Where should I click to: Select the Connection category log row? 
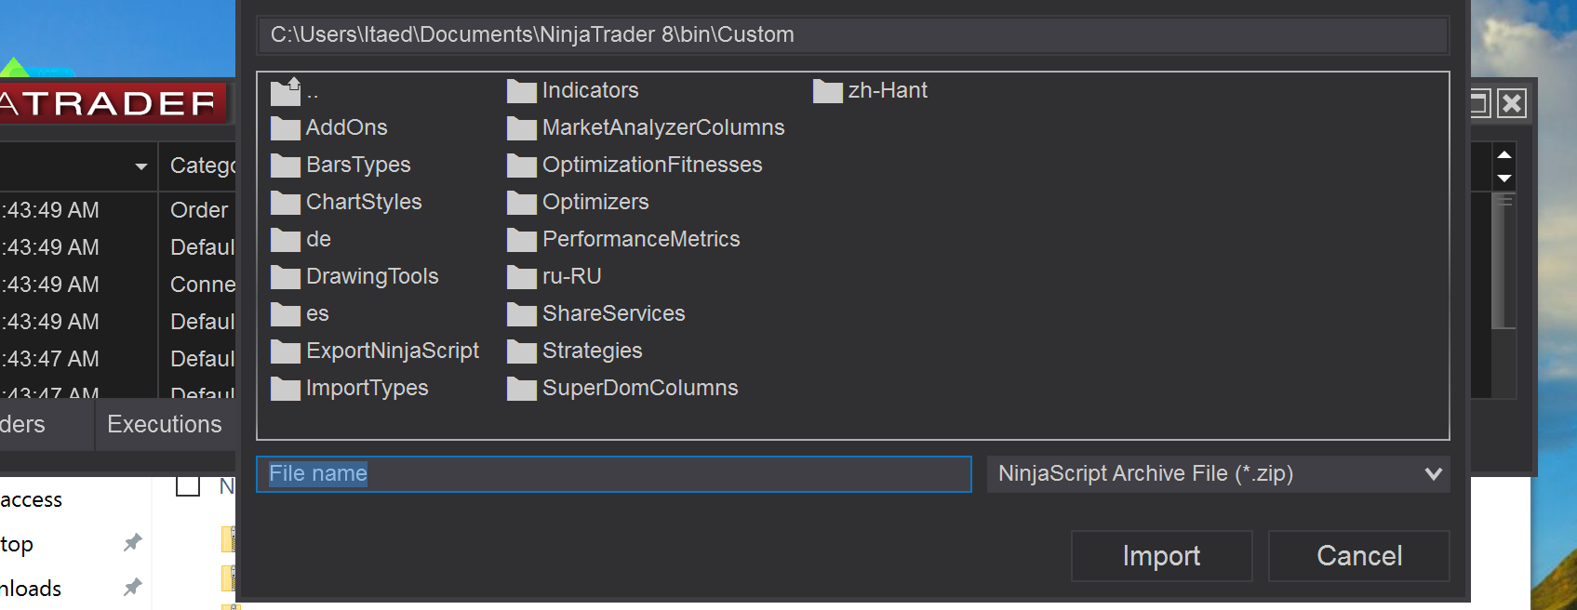tap(118, 285)
